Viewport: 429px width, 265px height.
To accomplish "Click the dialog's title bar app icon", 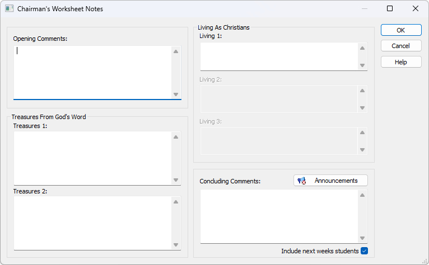I will tap(9, 9).
